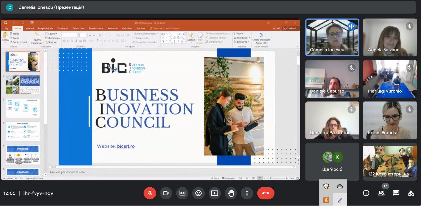Click the purple feather tray icon
Screen dimensions: 421x206
(x=340, y=200)
